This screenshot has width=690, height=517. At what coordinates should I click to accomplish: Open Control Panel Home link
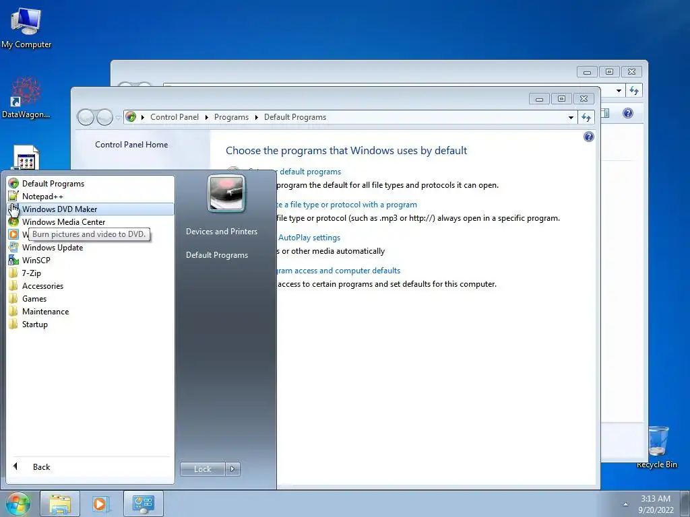(x=131, y=145)
